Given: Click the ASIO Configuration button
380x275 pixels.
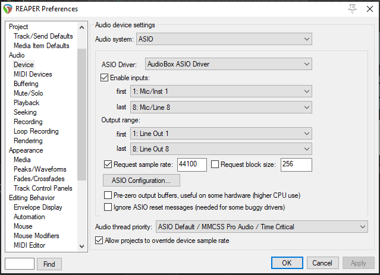Looking at the screenshot, I should click(x=142, y=181).
